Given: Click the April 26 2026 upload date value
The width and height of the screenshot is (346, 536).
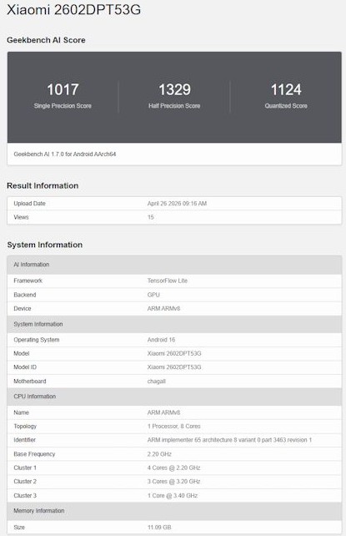Looking at the screenshot, I should point(177,204).
